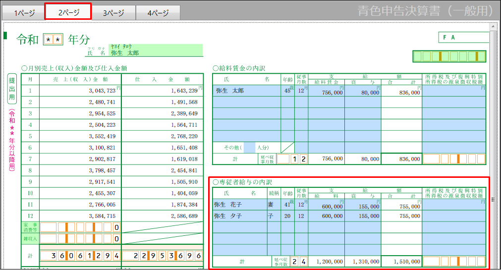Click the FA field at top right
Viewport: 501px width, 270px height.
click(463, 38)
